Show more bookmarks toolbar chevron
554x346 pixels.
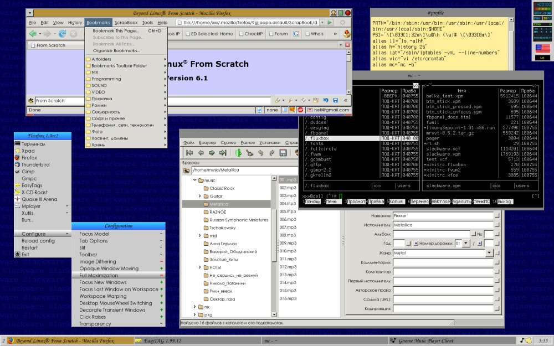(335, 34)
